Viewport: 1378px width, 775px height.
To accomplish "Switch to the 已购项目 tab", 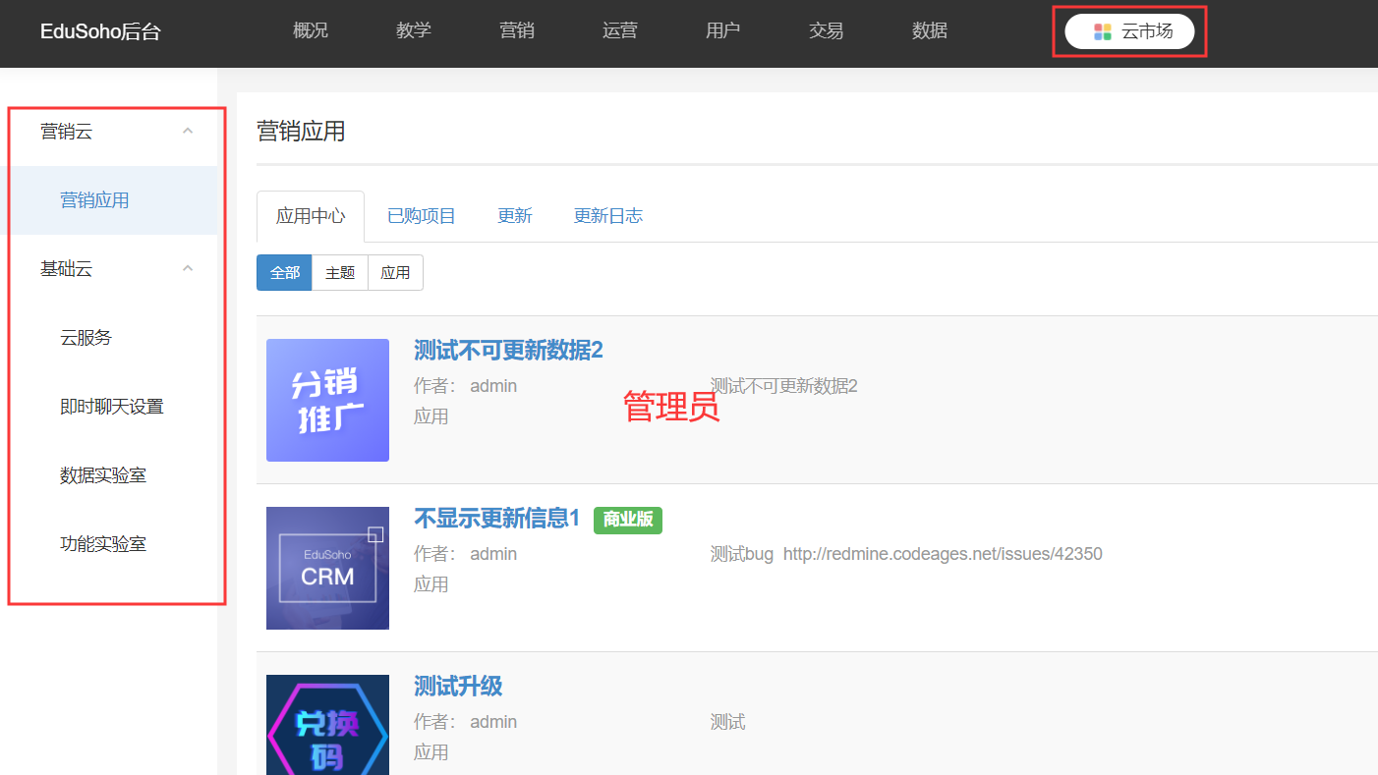I will (421, 216).
